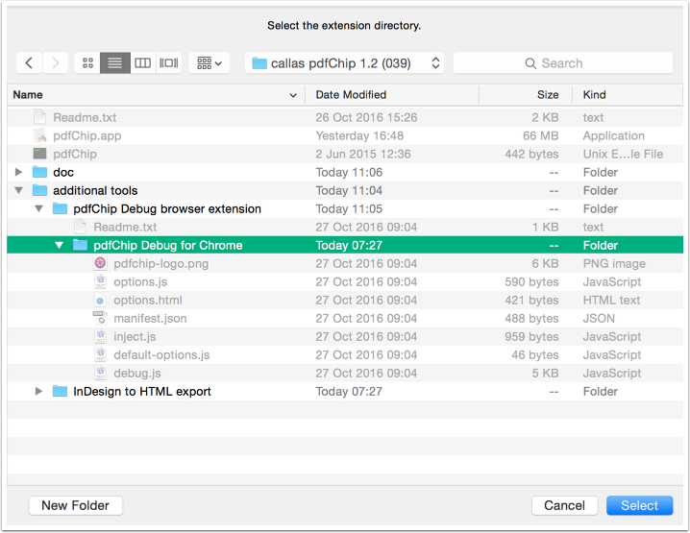The height and width of the screenshot is (533, 690).
Task: Click the Search field
Action: (x=562, y=63)
